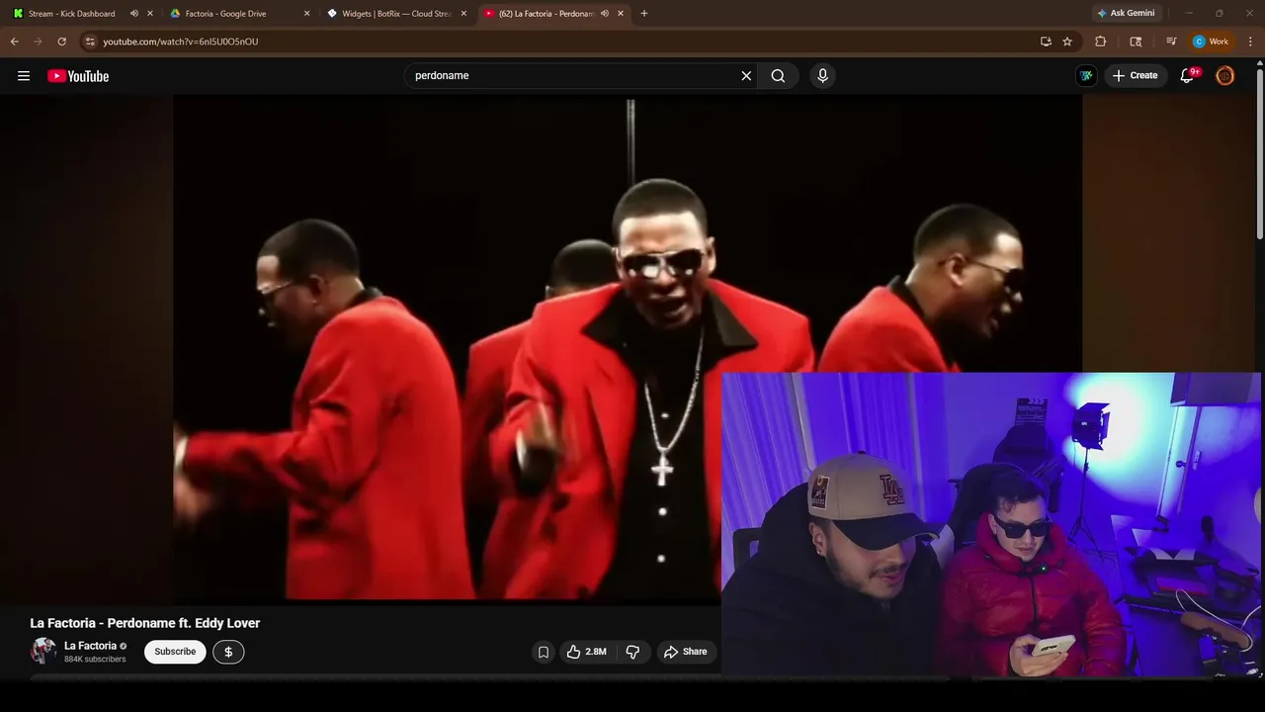The height and width of the screenshot is (712, 1265).
Task: Save the video with the bookmark icon
Action: point(543,652)
